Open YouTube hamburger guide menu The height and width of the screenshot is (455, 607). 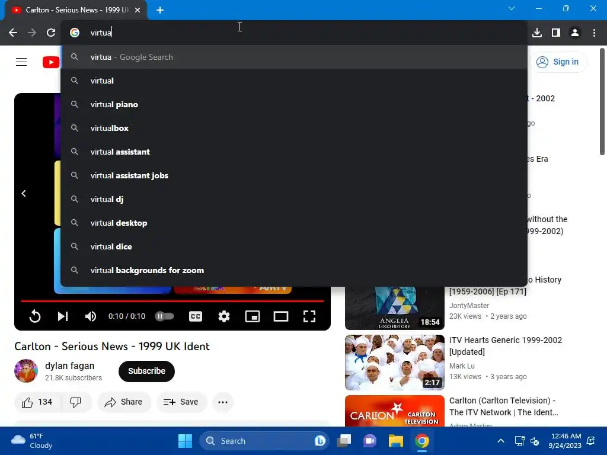point(21,62)
